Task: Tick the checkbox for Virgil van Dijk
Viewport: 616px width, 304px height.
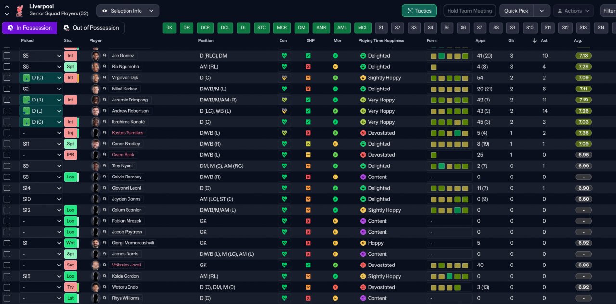Action: tap(7, 78)
